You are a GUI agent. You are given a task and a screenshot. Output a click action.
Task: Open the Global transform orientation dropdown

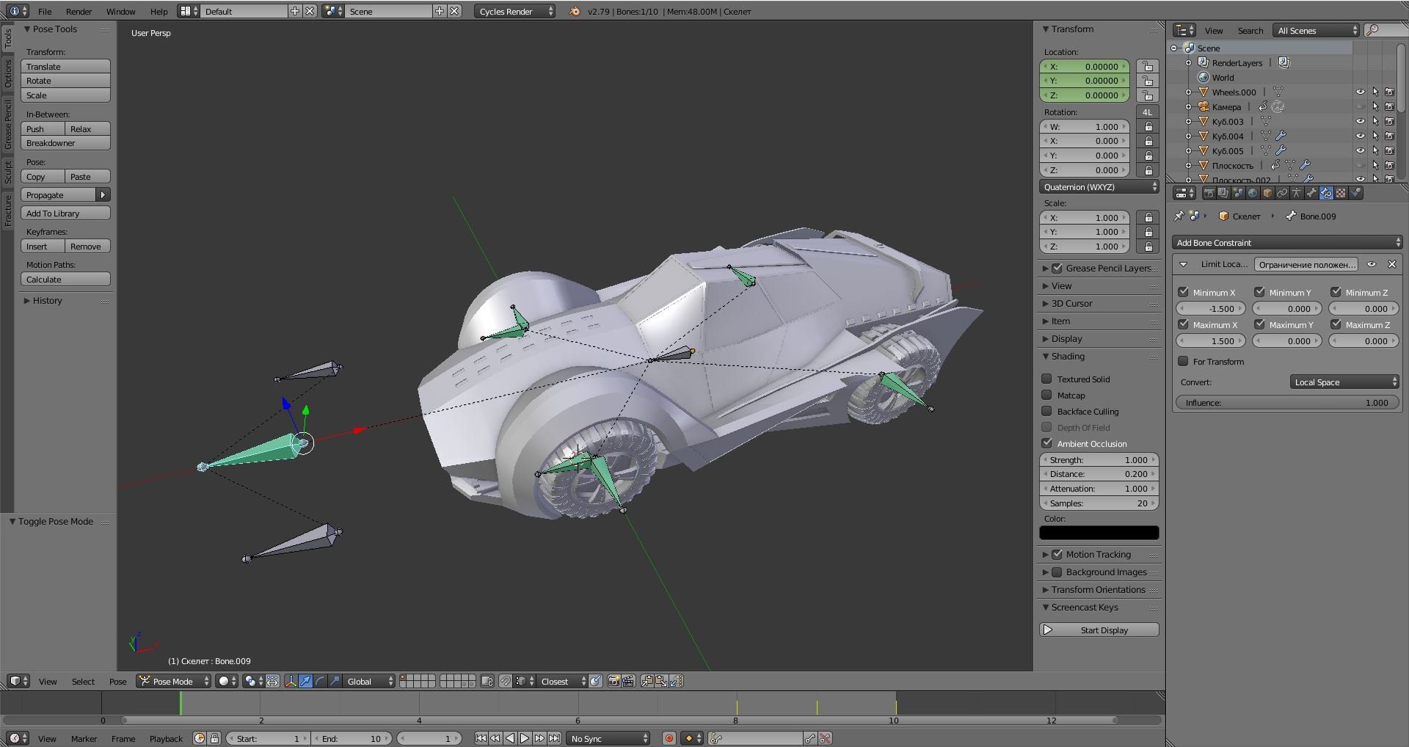(369, 681)
